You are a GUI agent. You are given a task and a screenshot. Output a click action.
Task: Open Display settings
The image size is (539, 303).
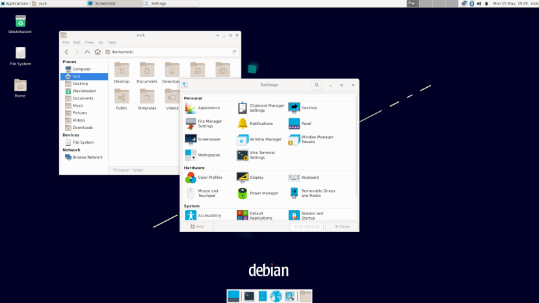point(250,178)
